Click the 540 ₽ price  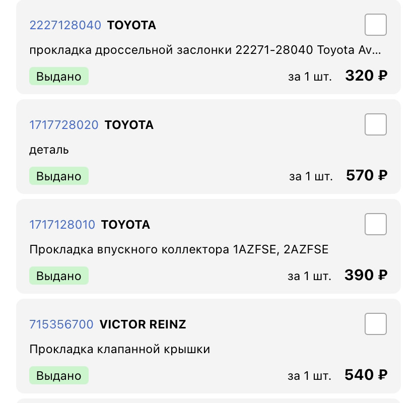click(x=365, y=374)
